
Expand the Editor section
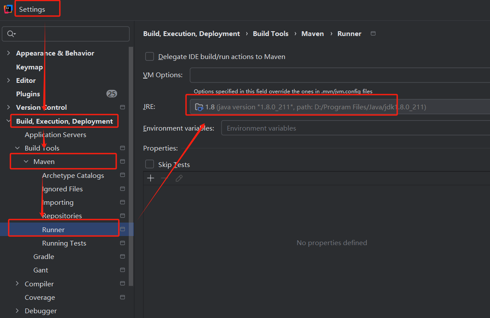(8, 80)
